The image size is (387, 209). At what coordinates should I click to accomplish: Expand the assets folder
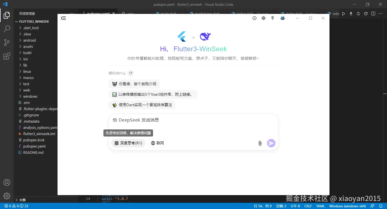tap(28, 46)
